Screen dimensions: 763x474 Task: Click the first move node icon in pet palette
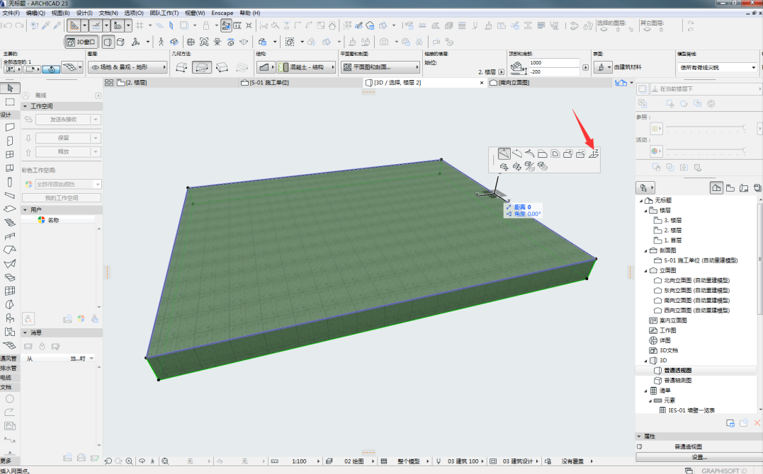pyautogui.click(x=504, y=154)
